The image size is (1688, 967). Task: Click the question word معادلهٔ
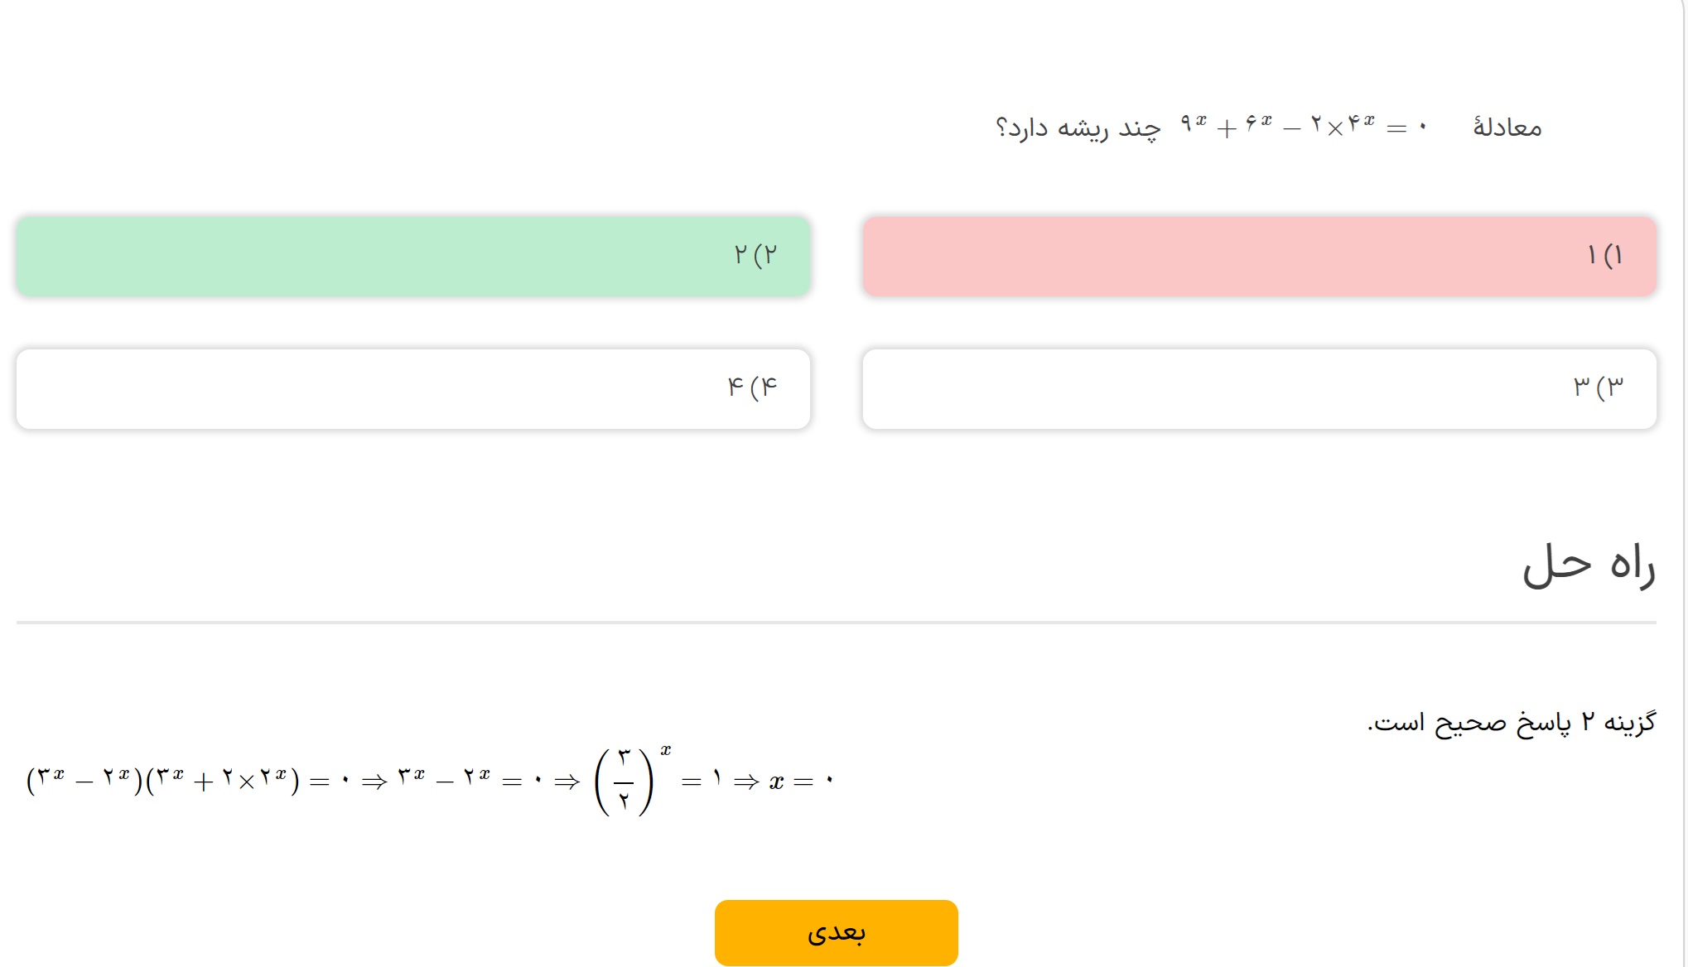[1507, 127]
